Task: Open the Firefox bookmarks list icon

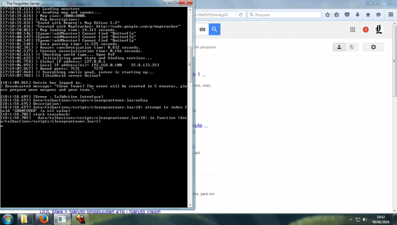Action: click(337, 15)
